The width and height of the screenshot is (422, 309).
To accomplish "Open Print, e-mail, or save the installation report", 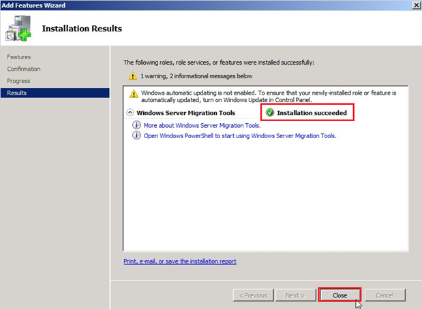I will [180, 261].
